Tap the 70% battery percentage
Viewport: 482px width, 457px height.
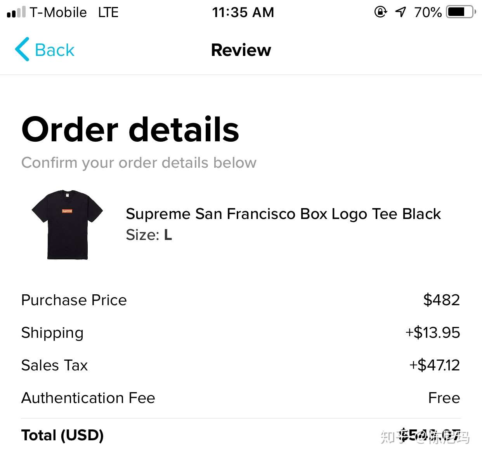(x=428, y=12)
